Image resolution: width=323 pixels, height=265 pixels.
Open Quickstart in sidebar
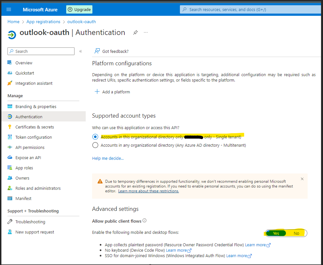click(x=25, y=73)
